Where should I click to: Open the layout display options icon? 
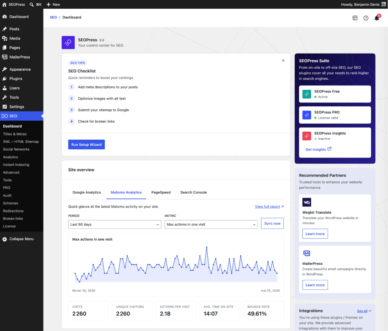tap(355, 18)
